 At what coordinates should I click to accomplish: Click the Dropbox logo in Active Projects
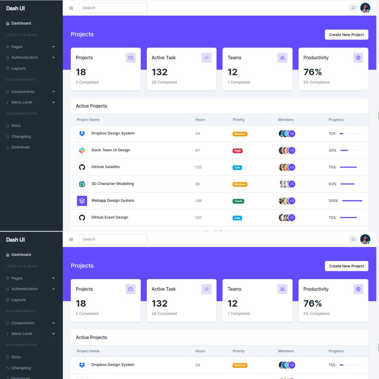82,133
